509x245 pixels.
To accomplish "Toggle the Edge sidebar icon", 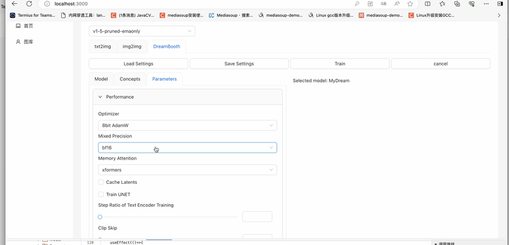I will [500, 4].
